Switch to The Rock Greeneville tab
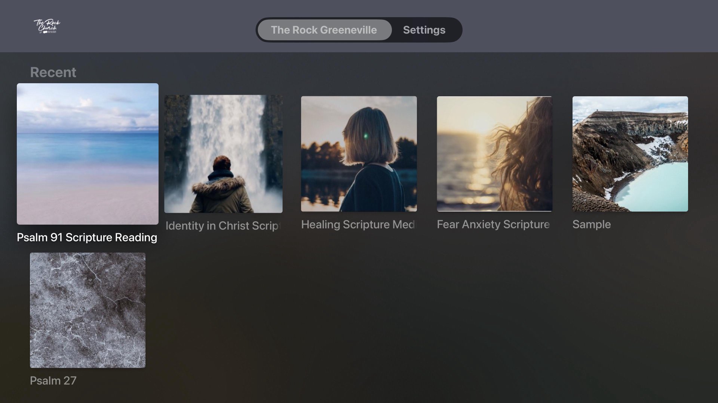 pos(324,30)
